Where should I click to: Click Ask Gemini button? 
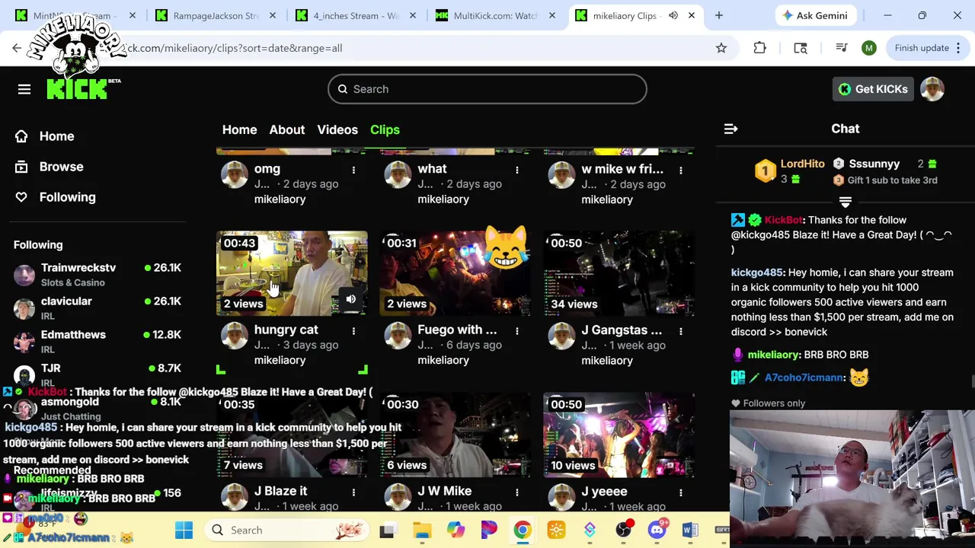[x=815, y=15]
